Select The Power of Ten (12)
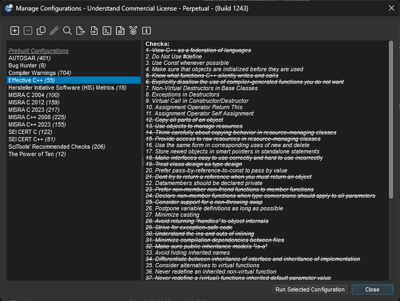Viewport: 400px width, 301px height. point(73,154)
